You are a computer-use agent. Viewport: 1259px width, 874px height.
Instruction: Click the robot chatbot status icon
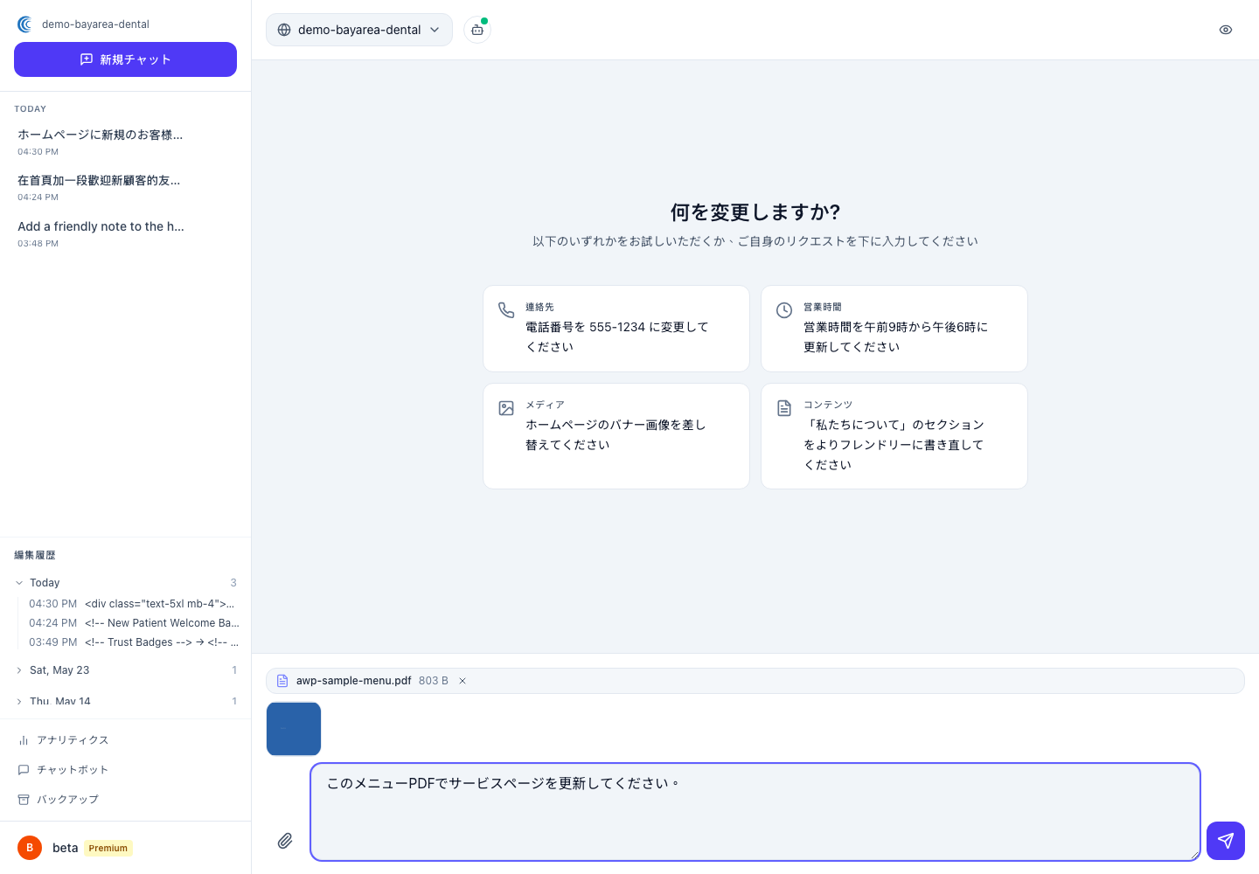[x=477, y=30]
